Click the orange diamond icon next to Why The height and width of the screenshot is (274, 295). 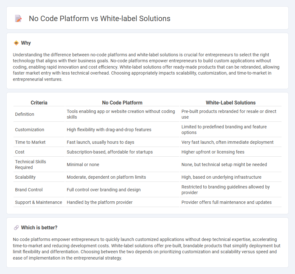(x=16, y=43)
